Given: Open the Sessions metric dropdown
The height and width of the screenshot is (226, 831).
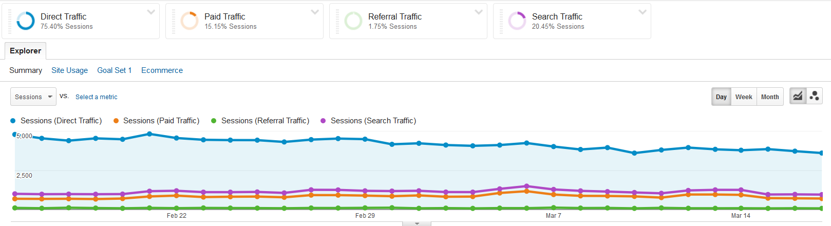Looking at the screenshot, I should click(x=33, y=97).
